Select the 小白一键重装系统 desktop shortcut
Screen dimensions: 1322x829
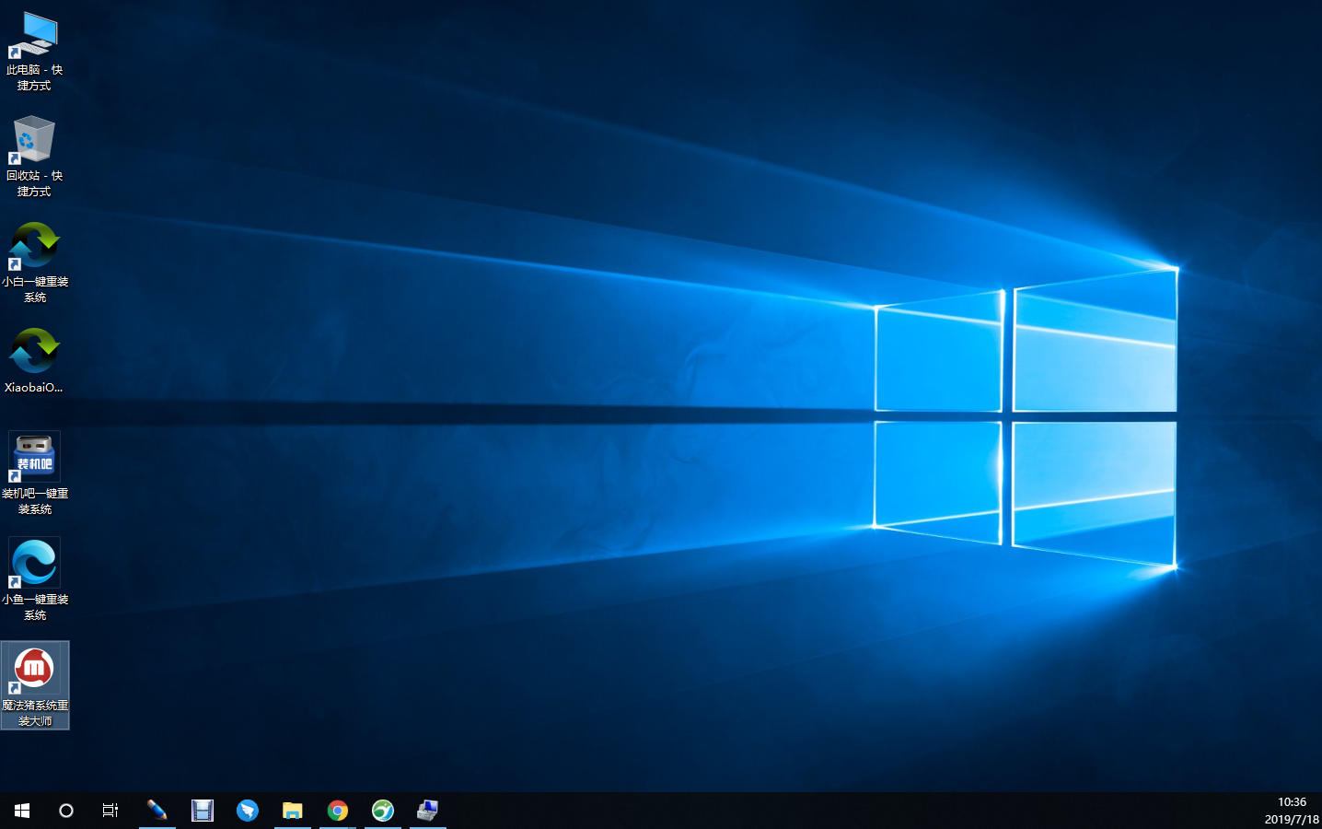click(x=34, y=247)
